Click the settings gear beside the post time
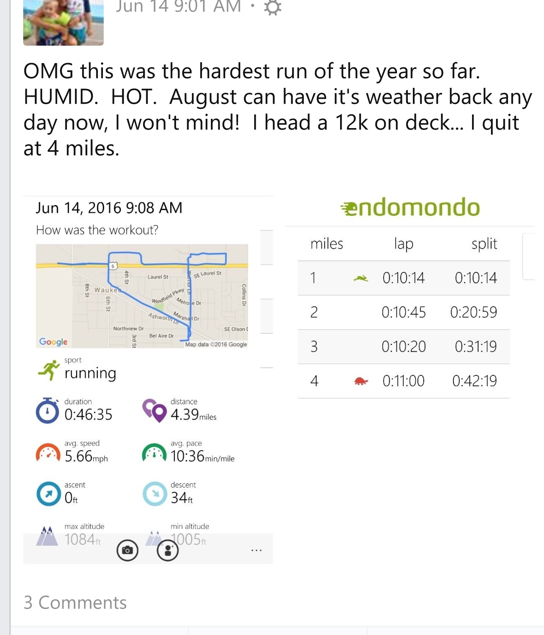544x635 pixels. [x=272, y=8]
